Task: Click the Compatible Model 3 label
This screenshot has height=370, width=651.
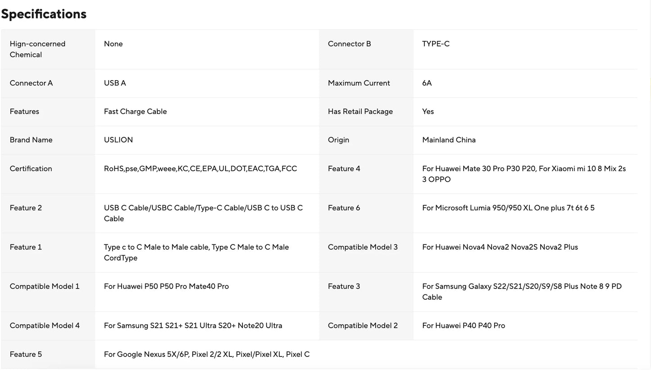Action: point(363,247)
